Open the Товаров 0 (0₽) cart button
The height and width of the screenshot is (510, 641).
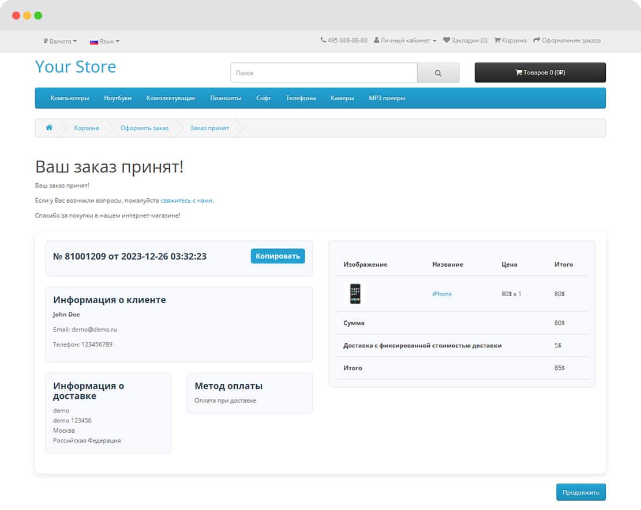[x=540, y=72]
